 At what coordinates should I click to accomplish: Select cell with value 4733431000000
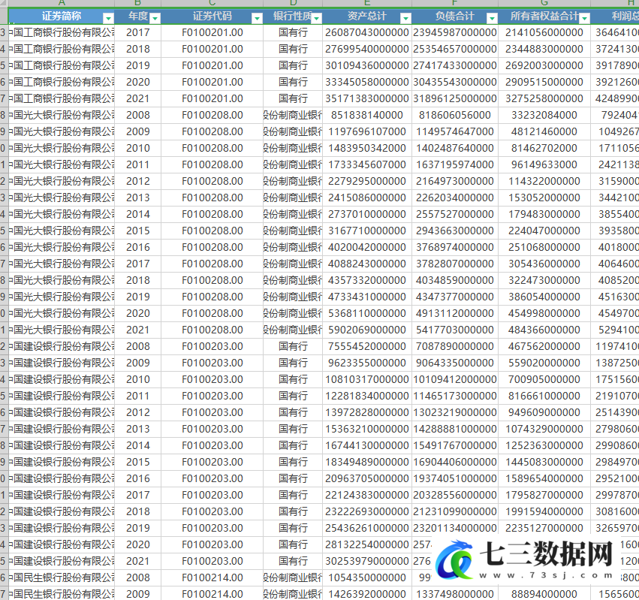pos(366,297)
